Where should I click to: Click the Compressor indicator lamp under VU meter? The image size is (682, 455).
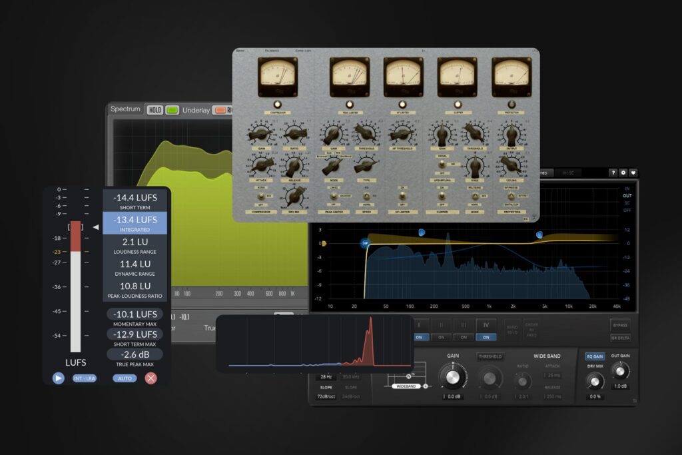[278, 105]
